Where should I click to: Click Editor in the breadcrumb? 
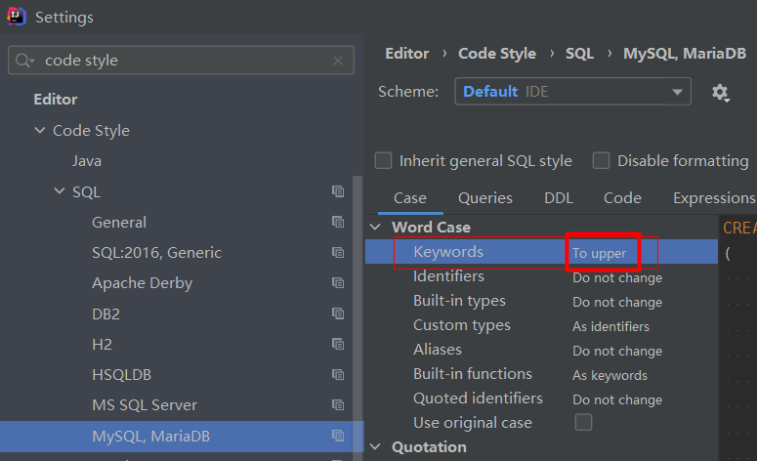[x=406, y=54]
